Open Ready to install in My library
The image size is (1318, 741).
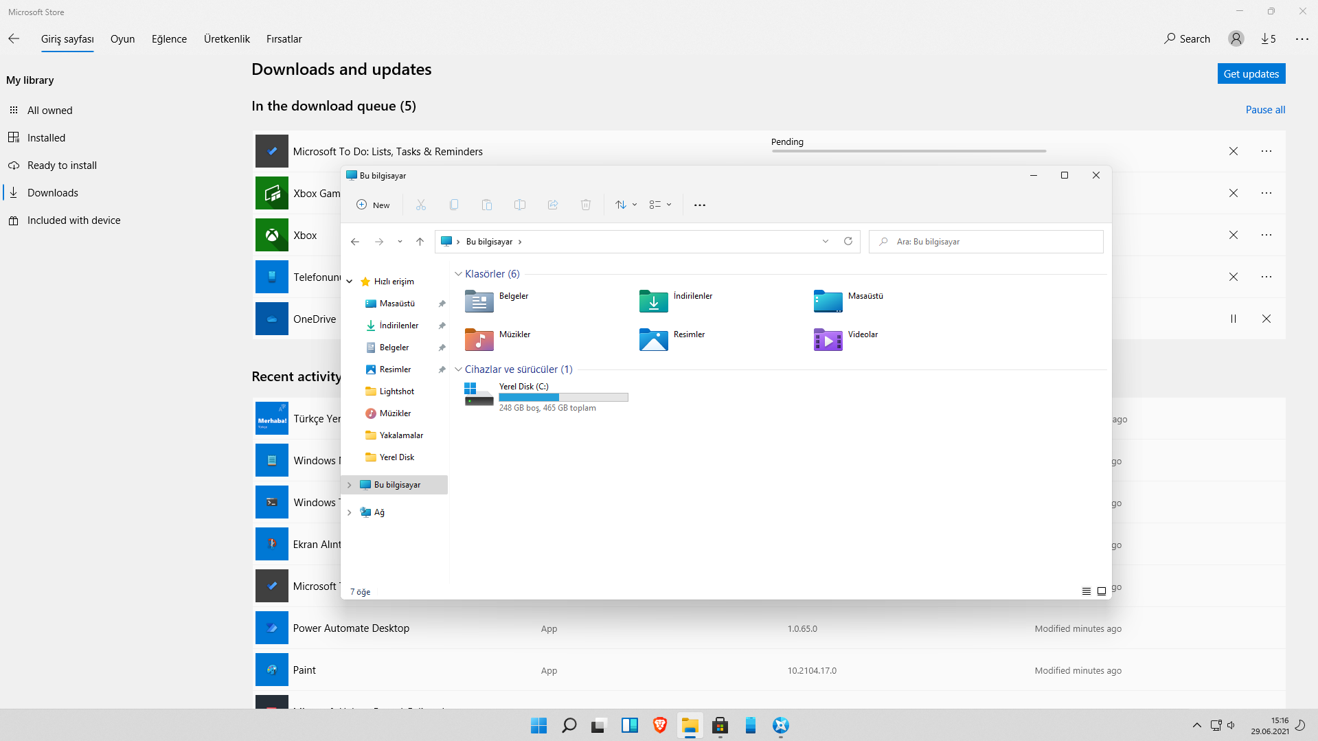pos(62,166)
